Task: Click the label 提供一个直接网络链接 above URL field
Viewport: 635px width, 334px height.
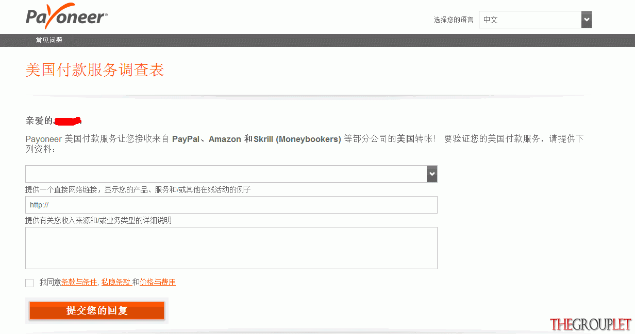Action: click(x=138, y=190)
